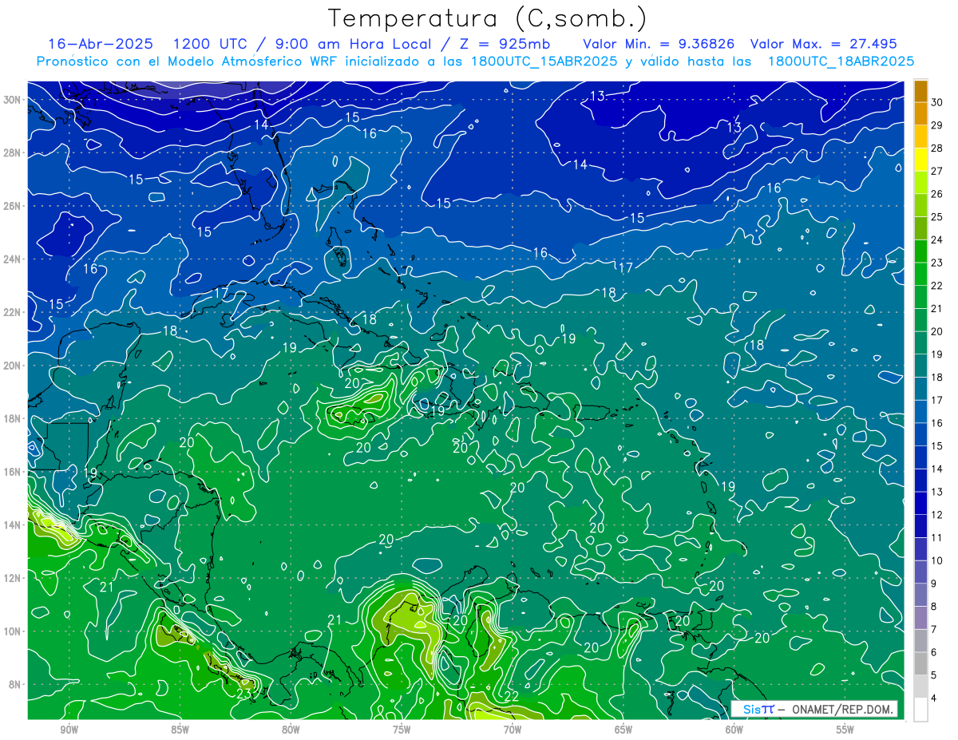958x740 pixels.
Task: Click the 85W longitude axis label
Action: click(x=180, y=729)
